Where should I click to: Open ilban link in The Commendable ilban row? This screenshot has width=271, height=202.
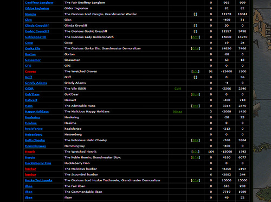click(x=29, y=192)
